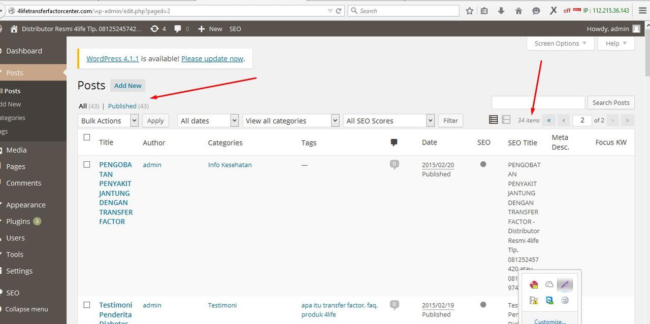Click the admin user avatar

click(x=636, y=29)
